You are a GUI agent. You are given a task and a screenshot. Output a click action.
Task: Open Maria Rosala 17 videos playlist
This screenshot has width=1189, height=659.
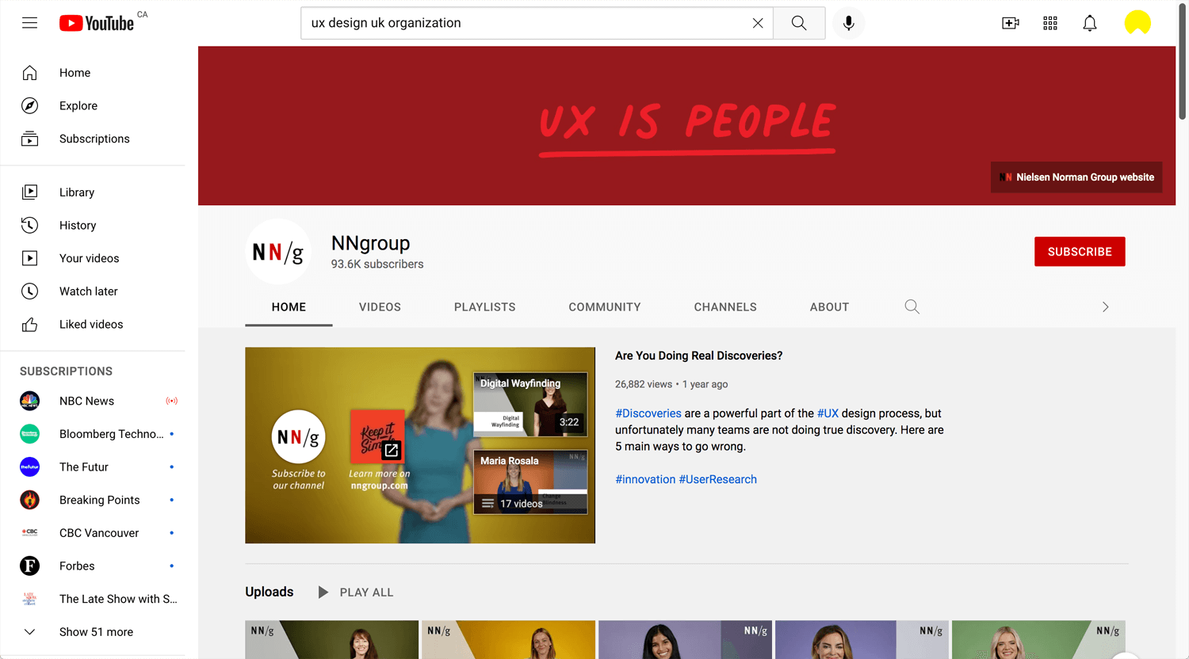click(x=530, y=482)
